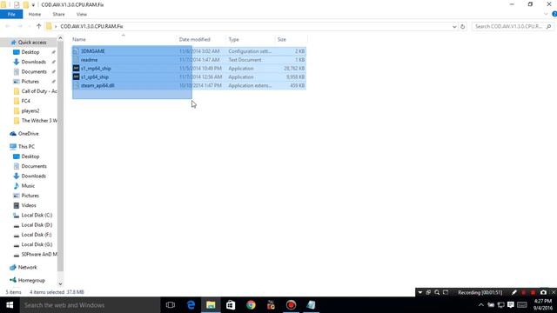Select the s1_mp64_ship application
Image resolution: width=557 pixels, height=313 pixels.
[189, 68]
